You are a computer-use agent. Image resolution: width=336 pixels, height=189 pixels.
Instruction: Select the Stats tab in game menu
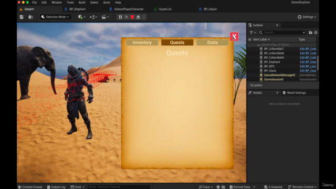(212, 43)
